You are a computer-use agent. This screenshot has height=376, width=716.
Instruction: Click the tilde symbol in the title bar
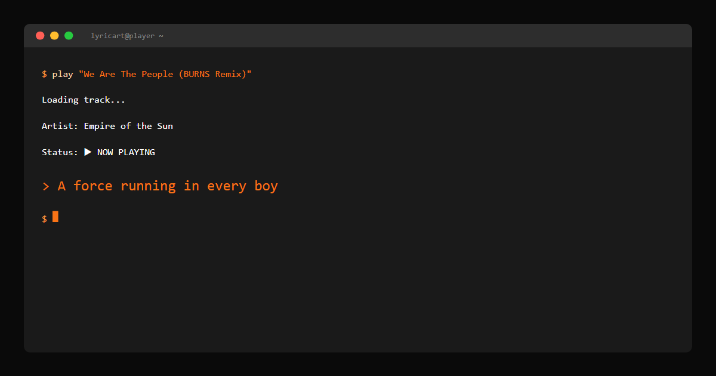pos(161,36)
